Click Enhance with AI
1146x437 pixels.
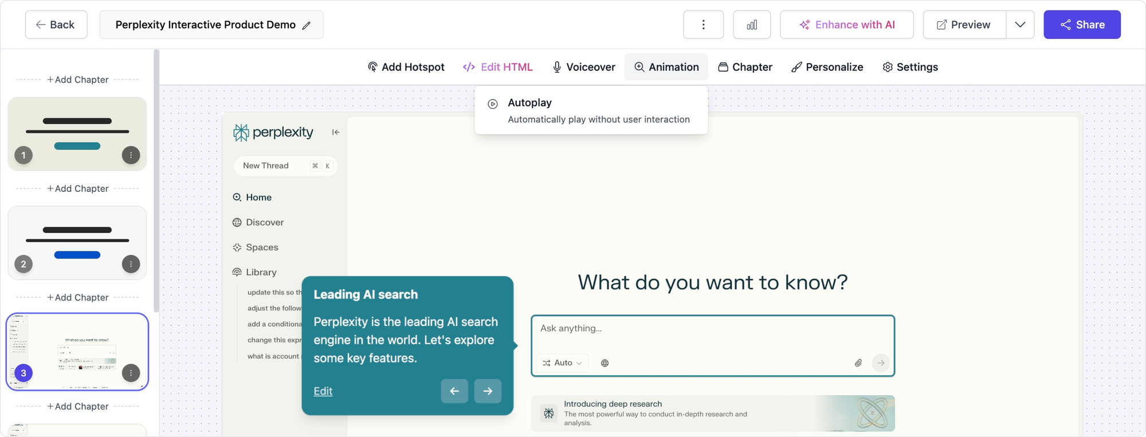click(x=846, y=25)
